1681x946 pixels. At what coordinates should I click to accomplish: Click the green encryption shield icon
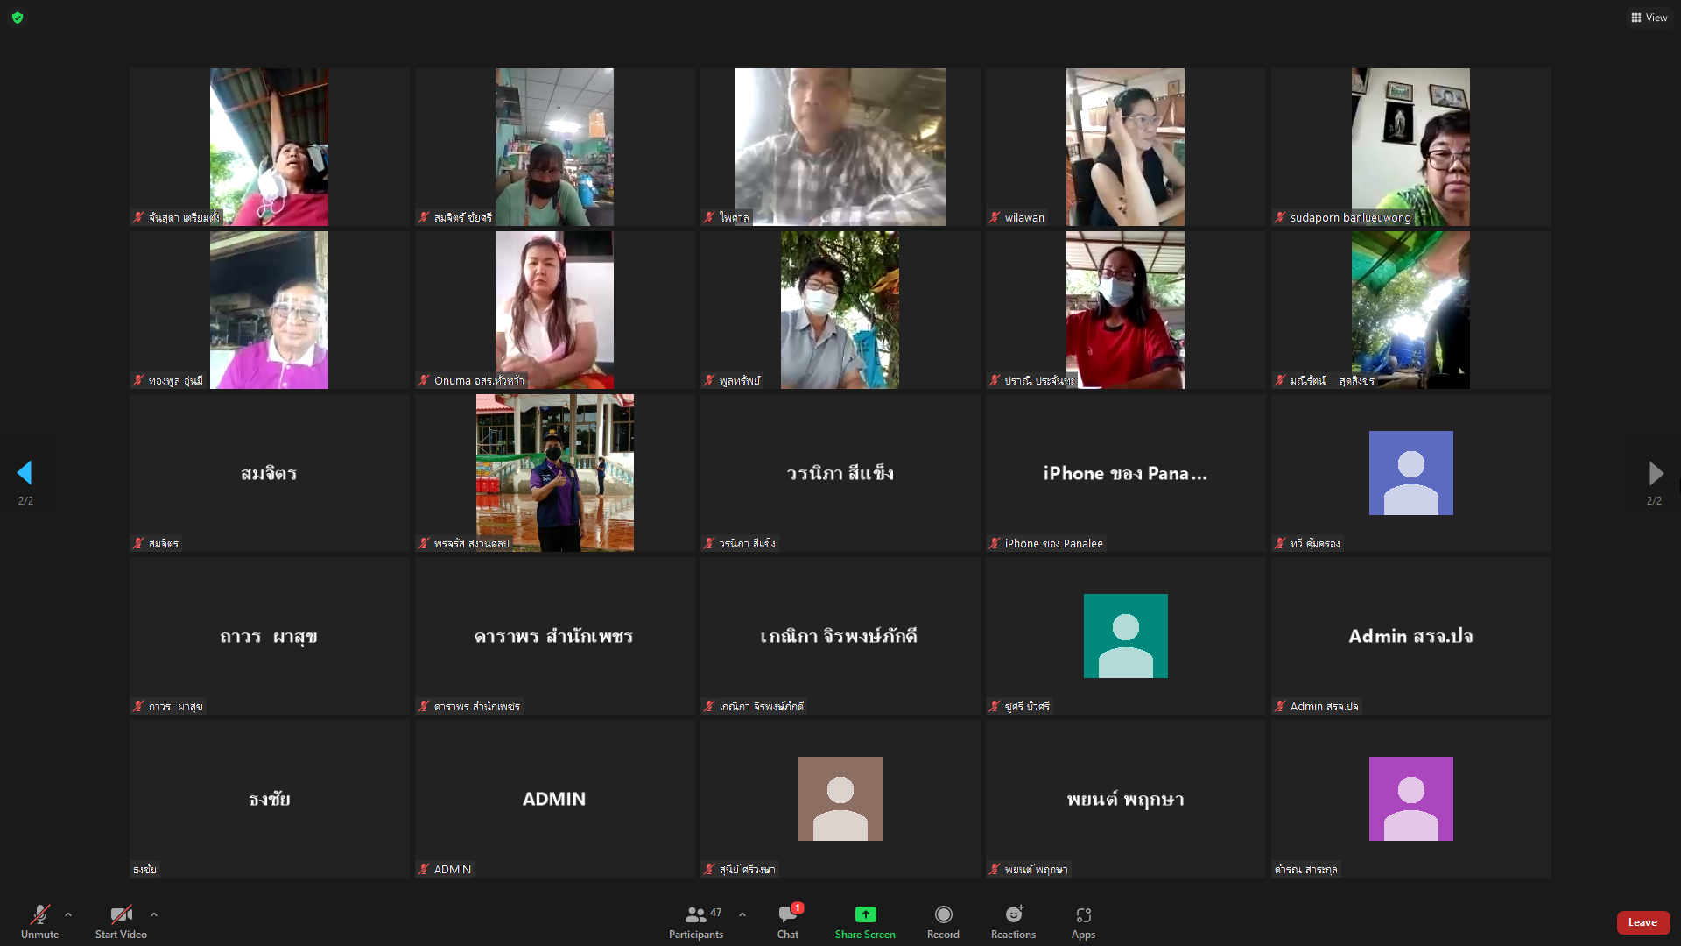pos(18,18)
